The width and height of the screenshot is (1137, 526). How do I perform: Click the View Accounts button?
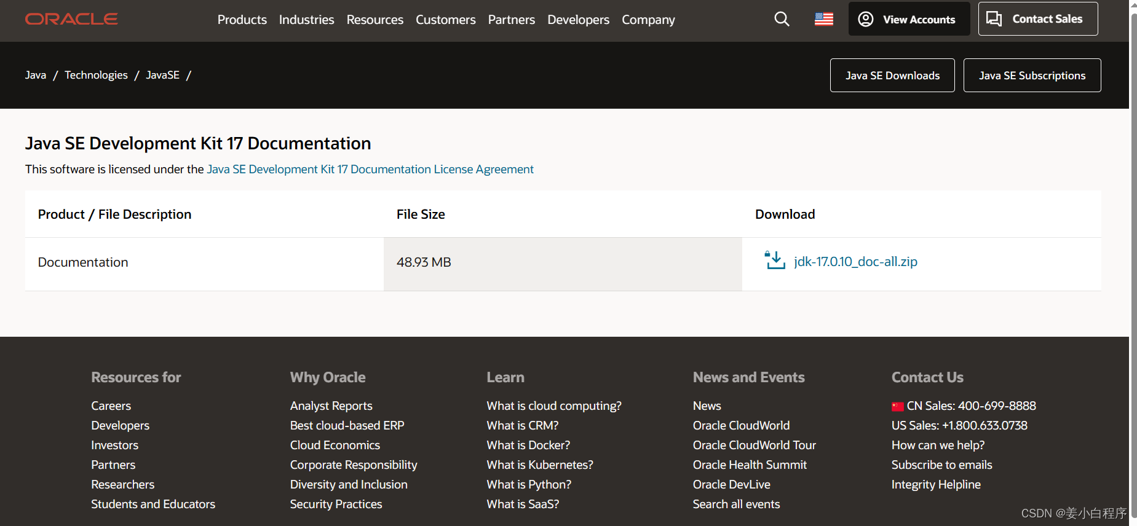click(909, 19)
